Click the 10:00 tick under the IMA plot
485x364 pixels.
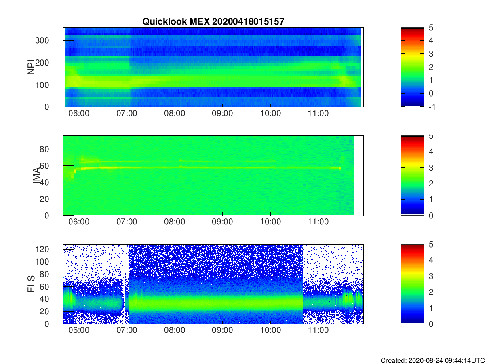click(x=270, y=222)
